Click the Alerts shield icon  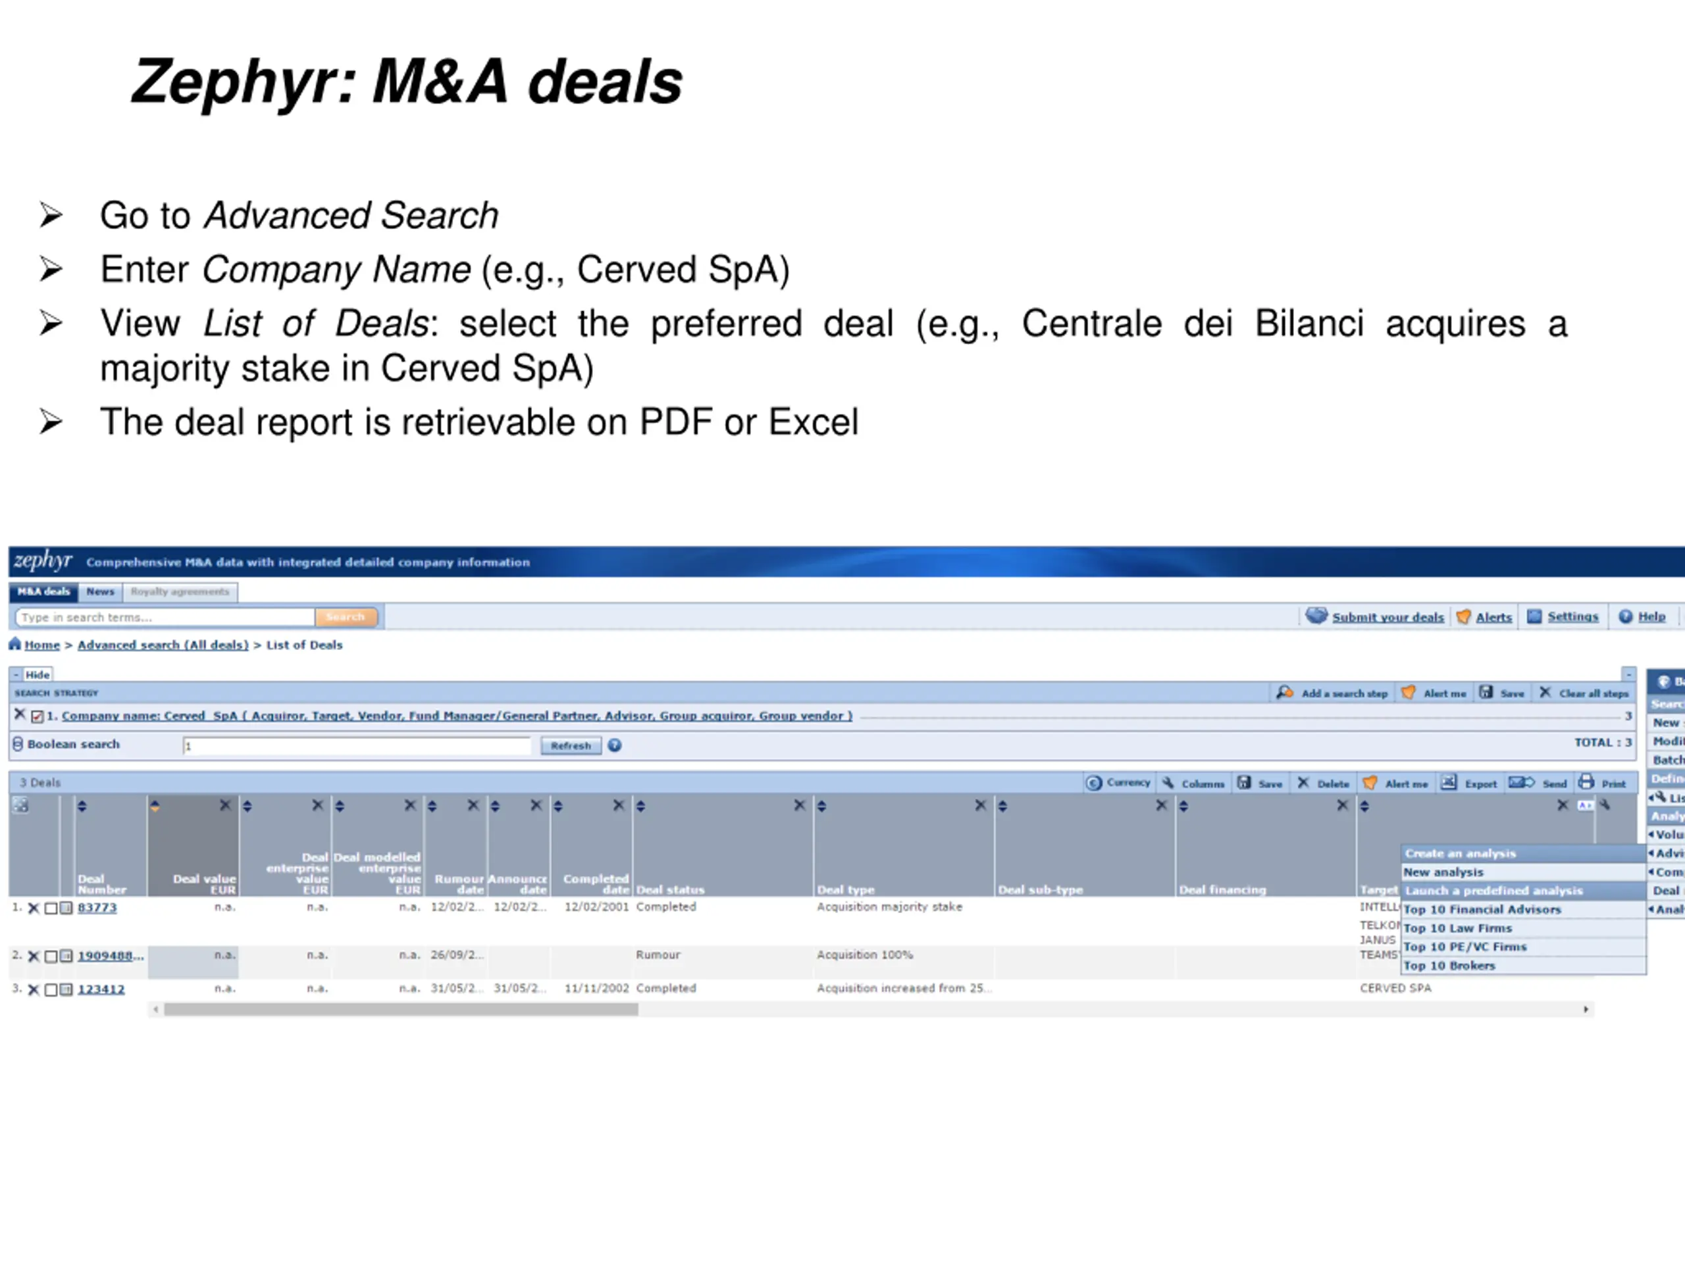(1463, 616)
